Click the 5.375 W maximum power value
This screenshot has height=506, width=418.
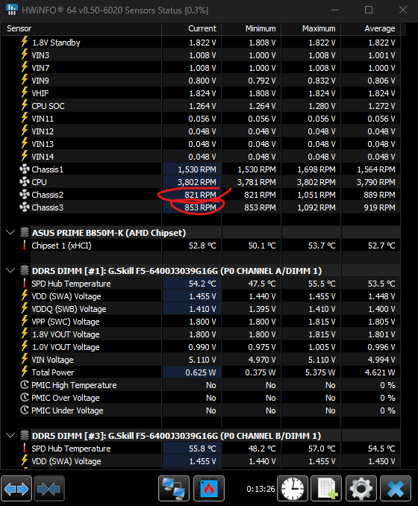[x=320, y=372]
